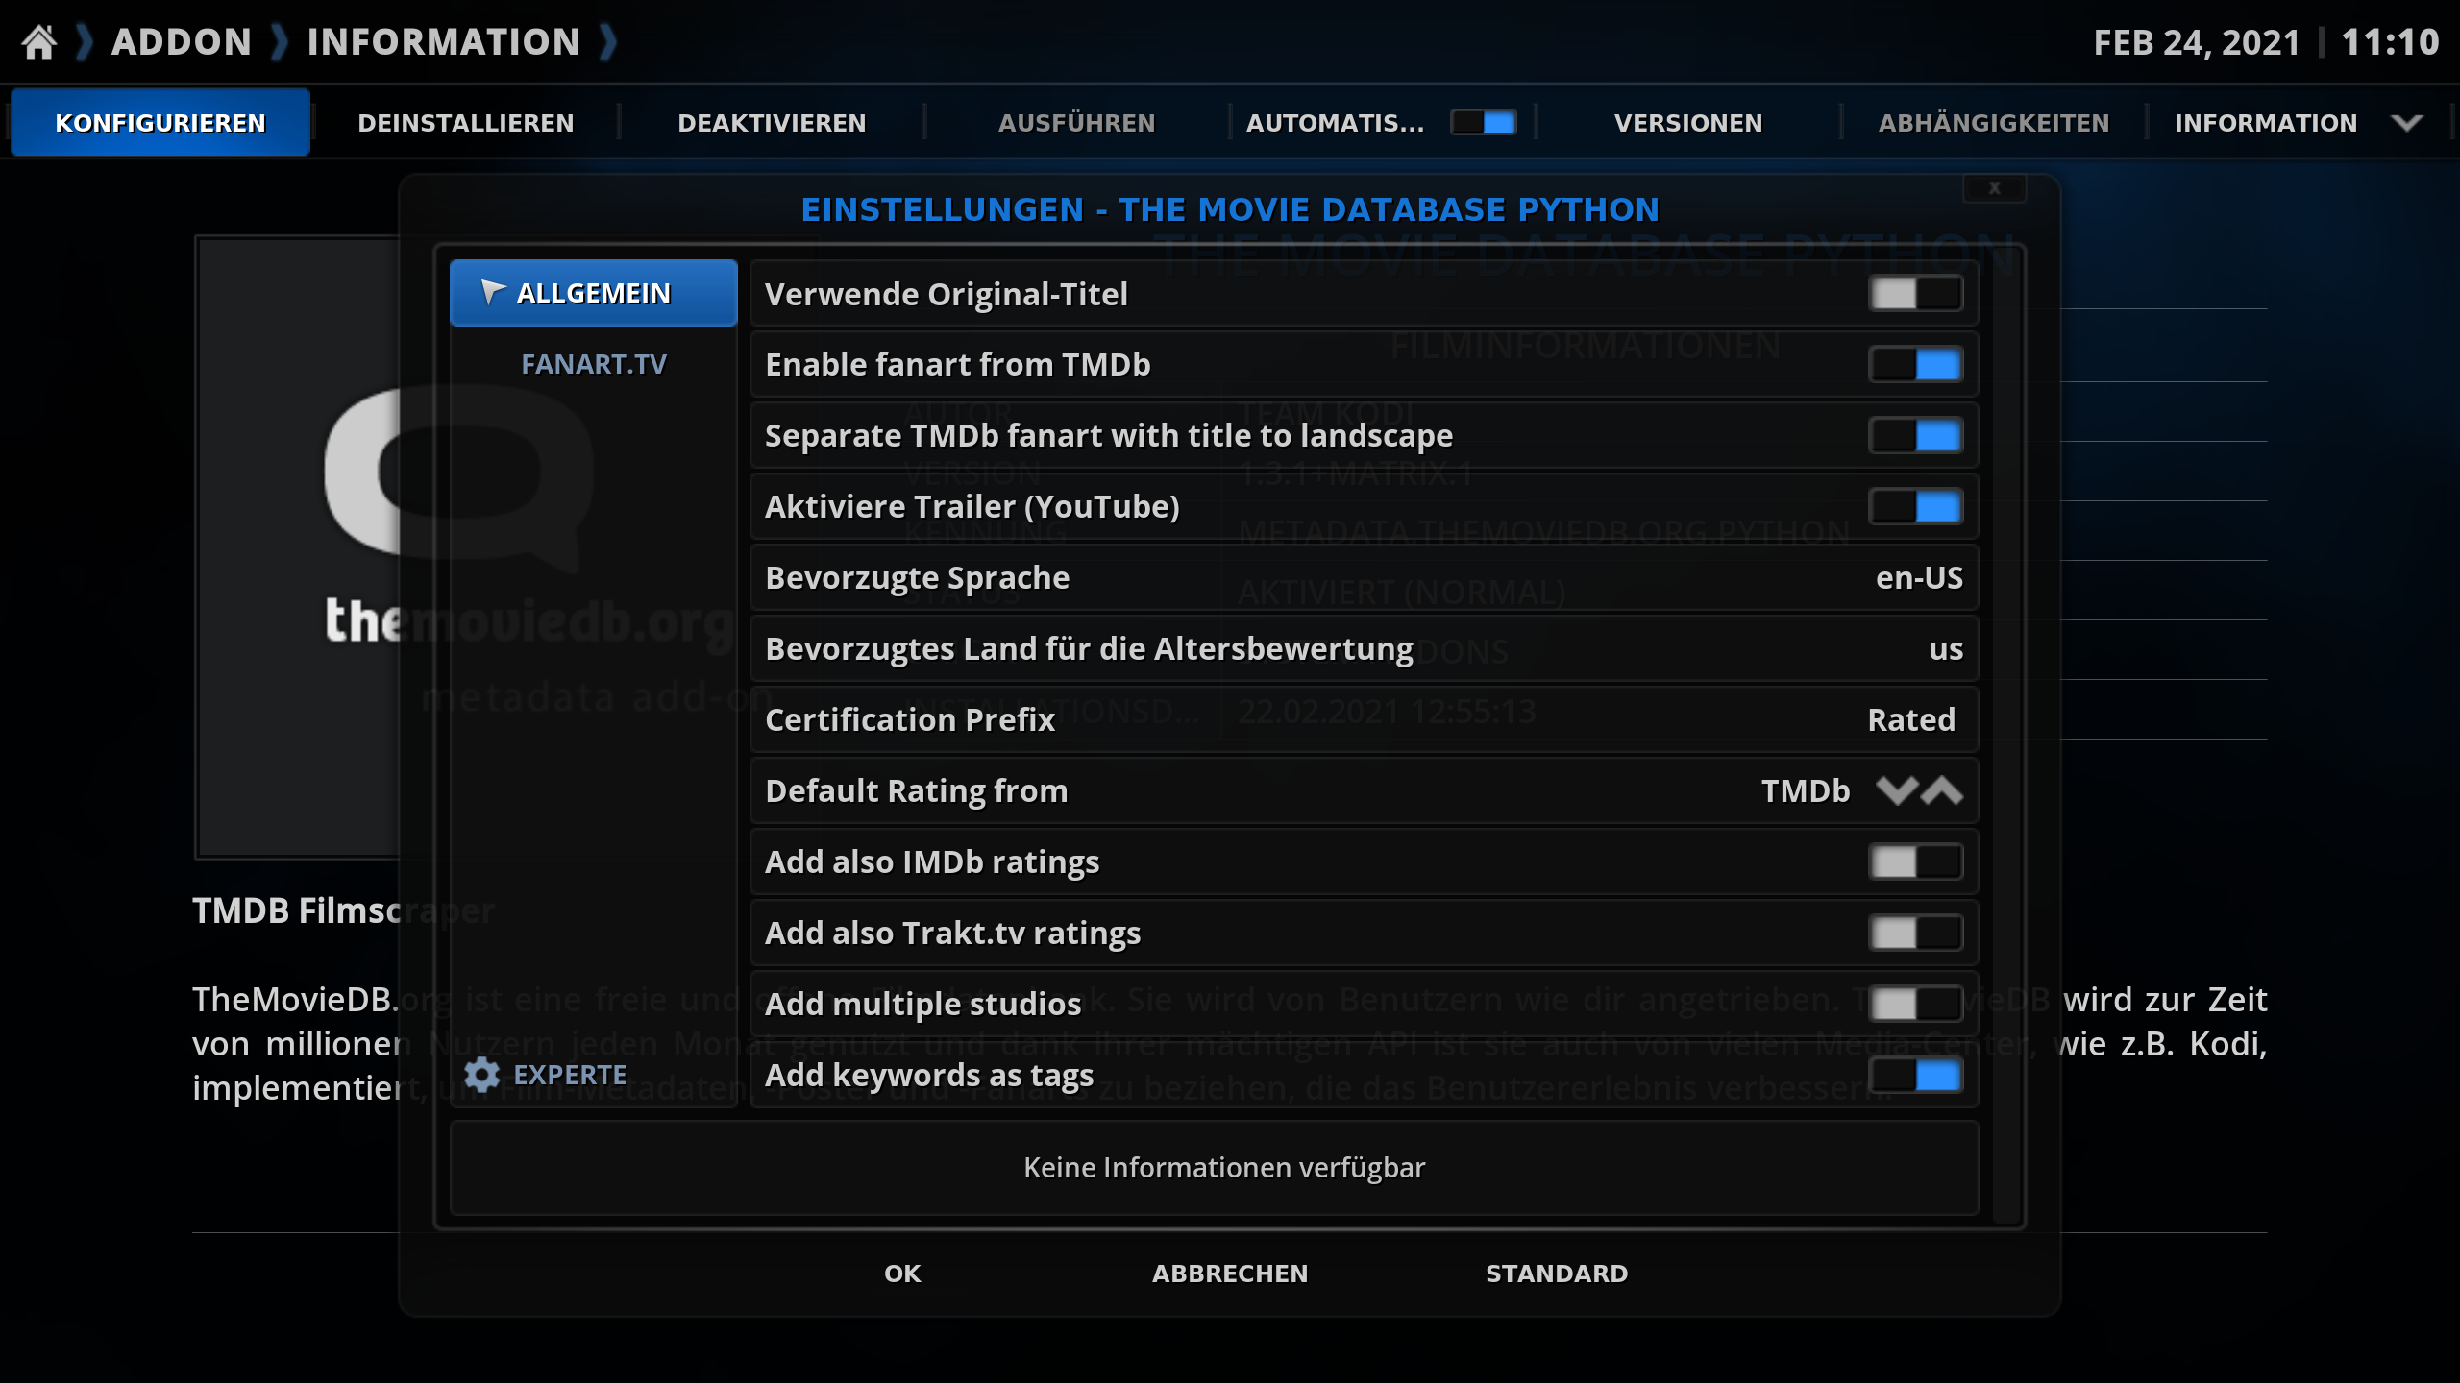Switch to the Fanart.tv category
Image resolution: width=2460 pixels, height=1383 pixels.
[x=594, y=364]
